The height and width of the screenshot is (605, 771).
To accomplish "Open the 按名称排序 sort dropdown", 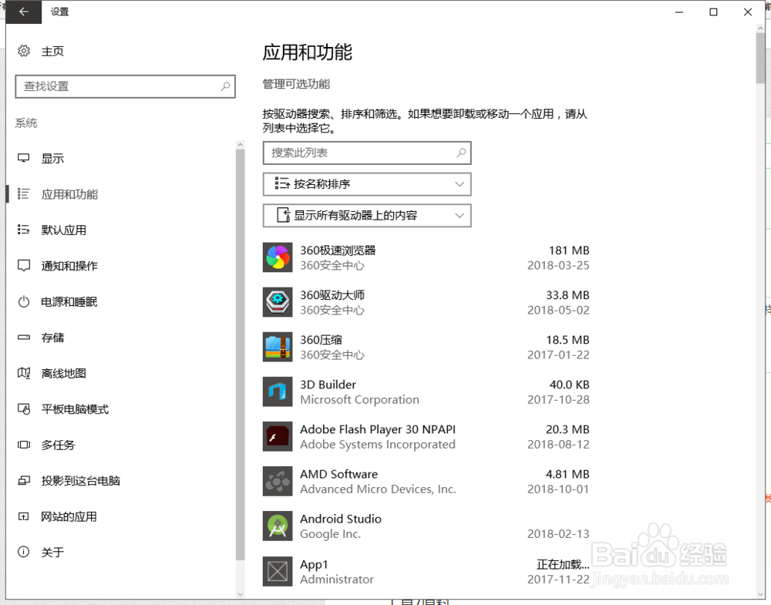I will [367, 184].
